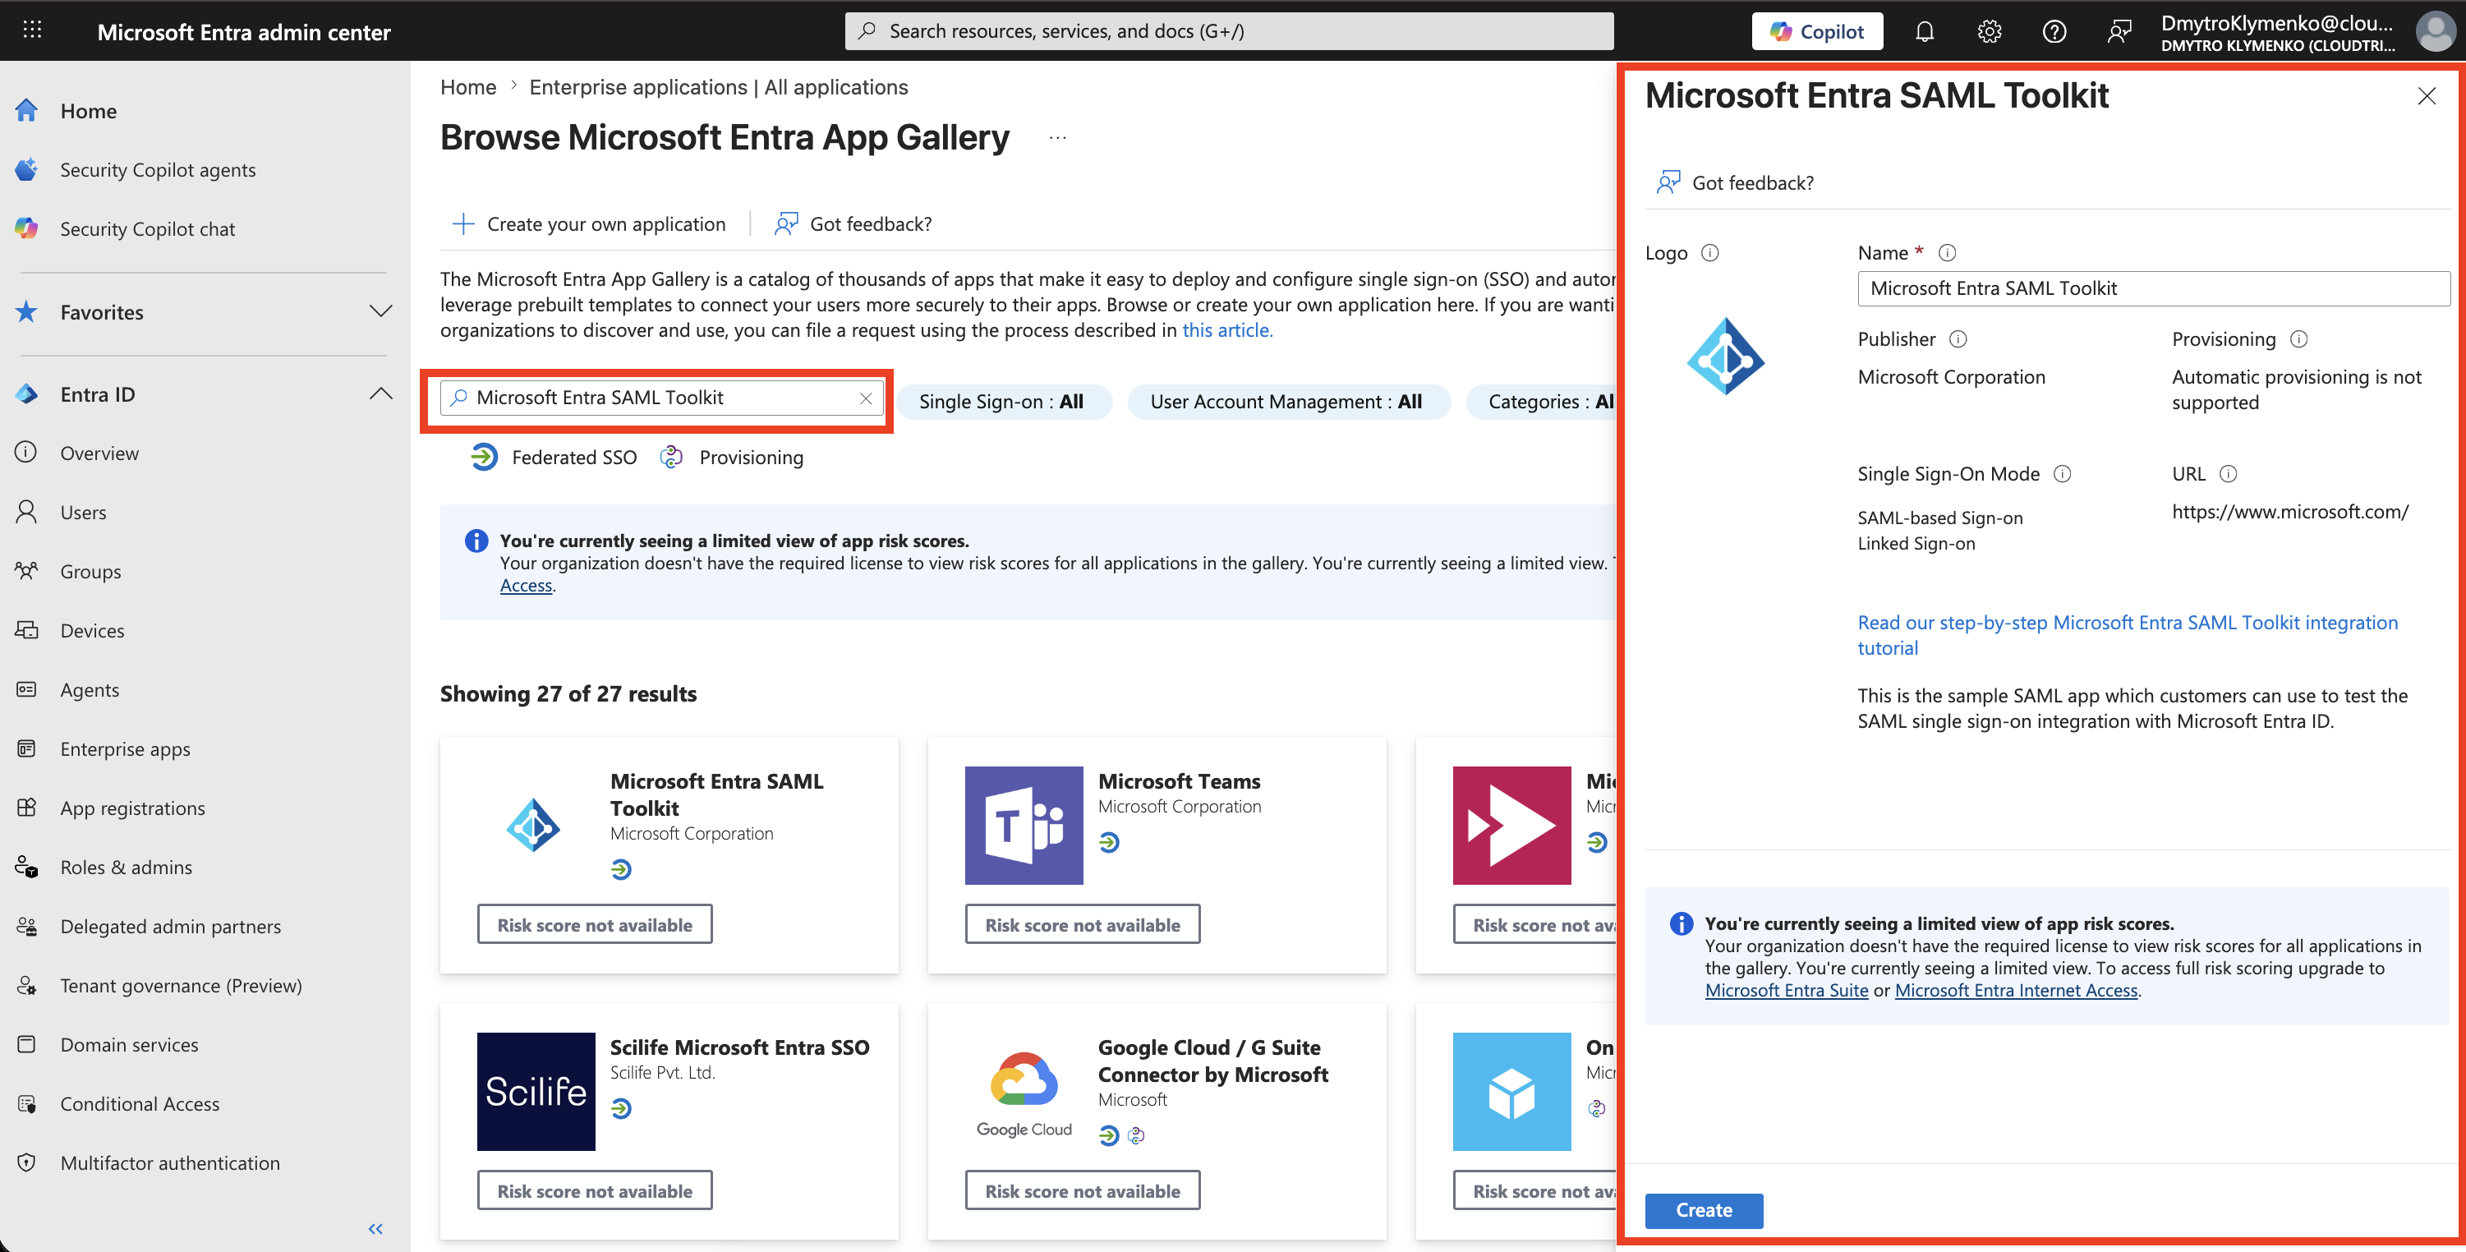This screenshot has height=1252, width=2466.
Task: Expand the Favorites section chevron
Action: coord(380,312)
